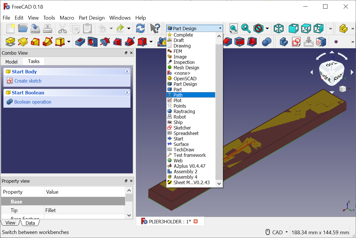Open the Undo history dropdown arrow
Image resolution: width=356 pixels, height=238 pixels.
click(x=111, y=28)
